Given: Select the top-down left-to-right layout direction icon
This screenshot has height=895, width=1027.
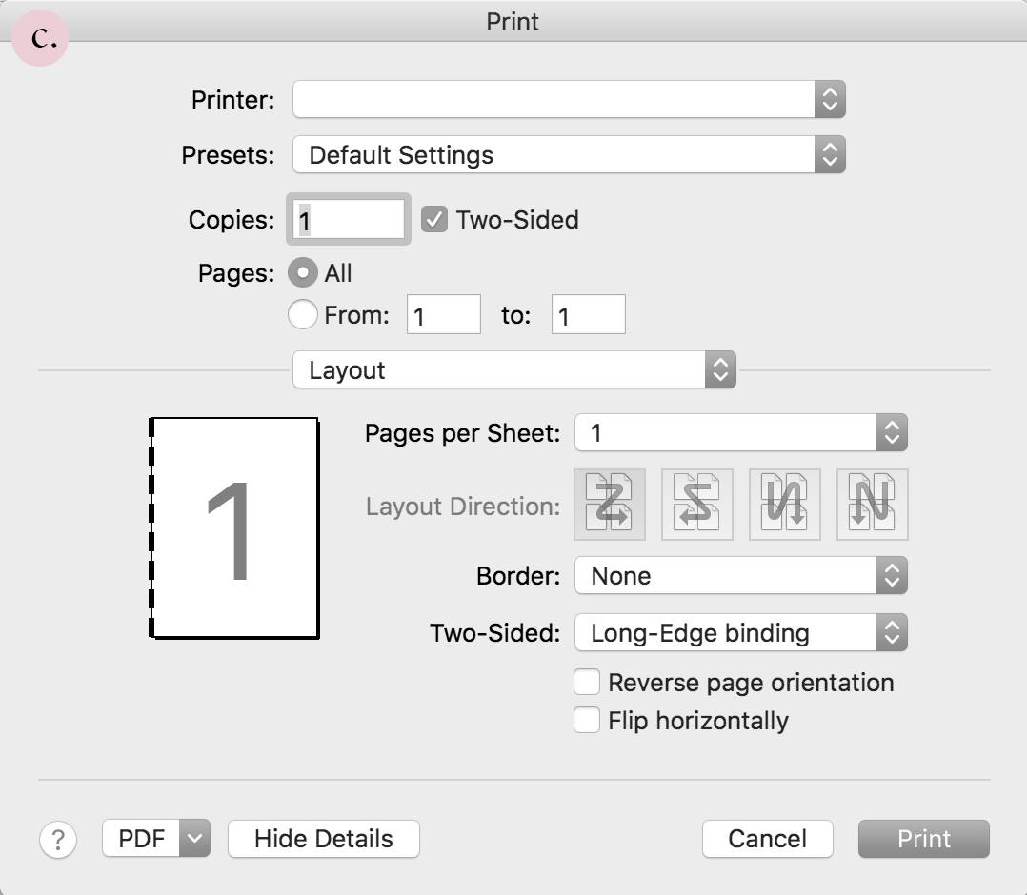Looking at the screenshot, I should [x=785, y=504].
